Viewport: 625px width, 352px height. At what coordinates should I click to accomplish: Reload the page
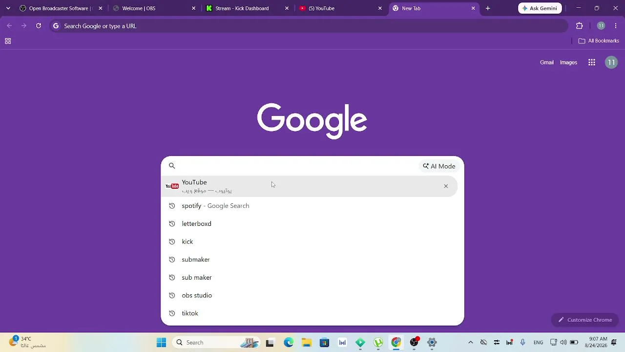tap(39, 26)
